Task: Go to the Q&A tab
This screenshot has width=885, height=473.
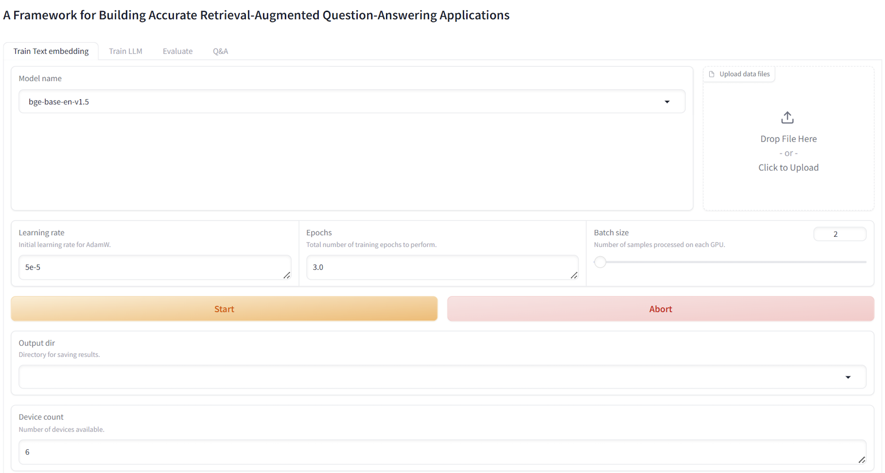Action: click(x=220, y=51)
